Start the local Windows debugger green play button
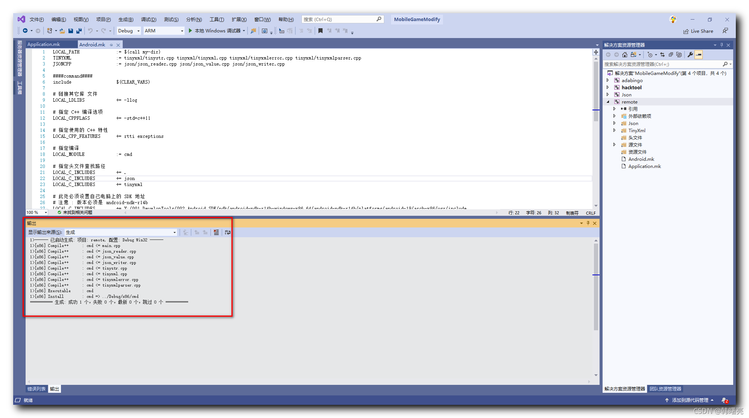 pyautogui.click(x=190, y=31)
